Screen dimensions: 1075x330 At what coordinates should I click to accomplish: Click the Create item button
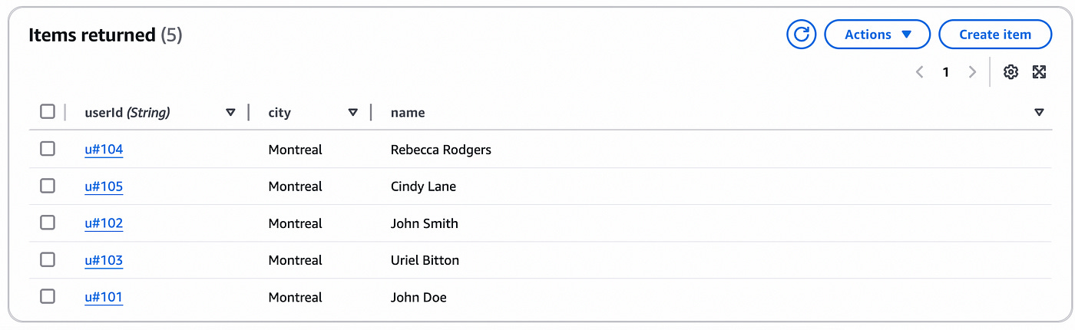coord(995,35)
